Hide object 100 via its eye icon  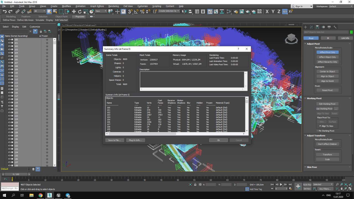9,40
